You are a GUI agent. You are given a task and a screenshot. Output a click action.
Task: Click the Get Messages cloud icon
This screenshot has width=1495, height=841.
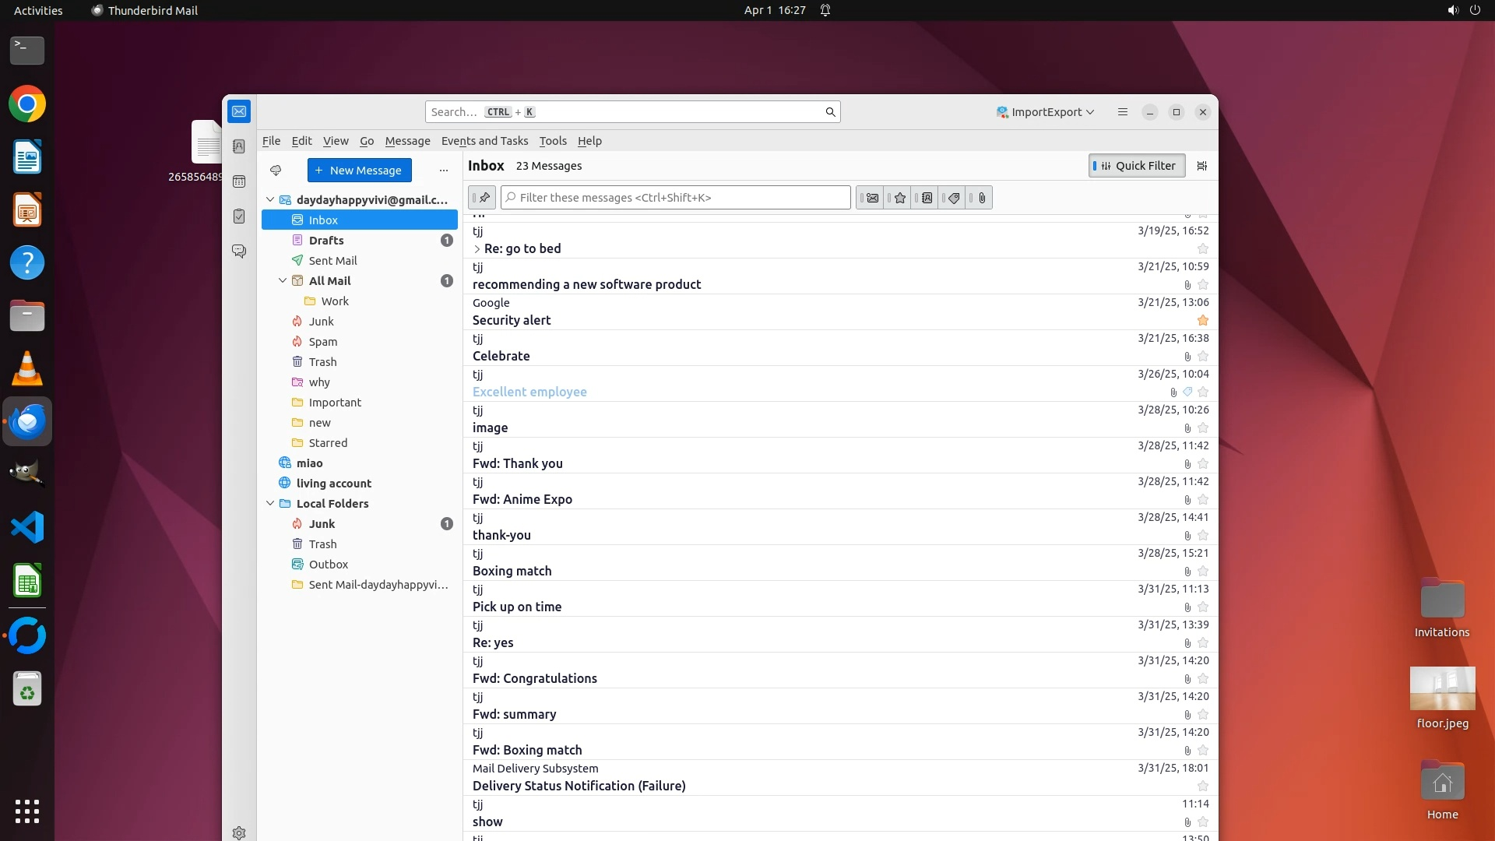click(276, 171)
